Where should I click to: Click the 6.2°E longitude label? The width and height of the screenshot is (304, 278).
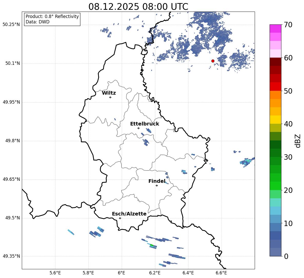(155, 273)
